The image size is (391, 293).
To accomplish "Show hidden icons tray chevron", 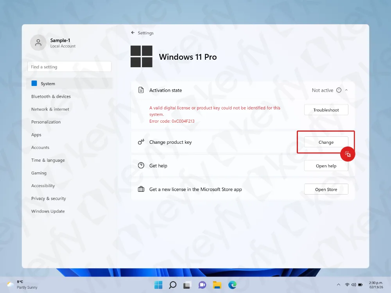I will pos(338,284).
